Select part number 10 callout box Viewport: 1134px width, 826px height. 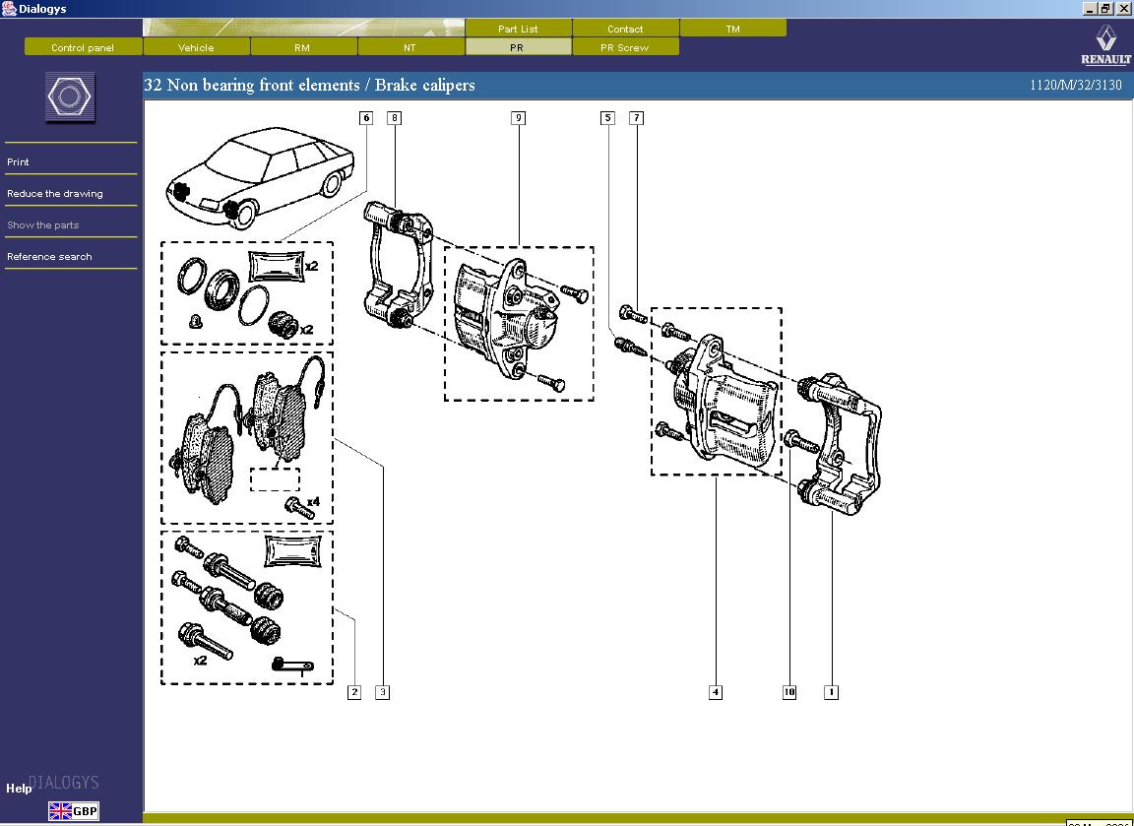click(789, 692)
